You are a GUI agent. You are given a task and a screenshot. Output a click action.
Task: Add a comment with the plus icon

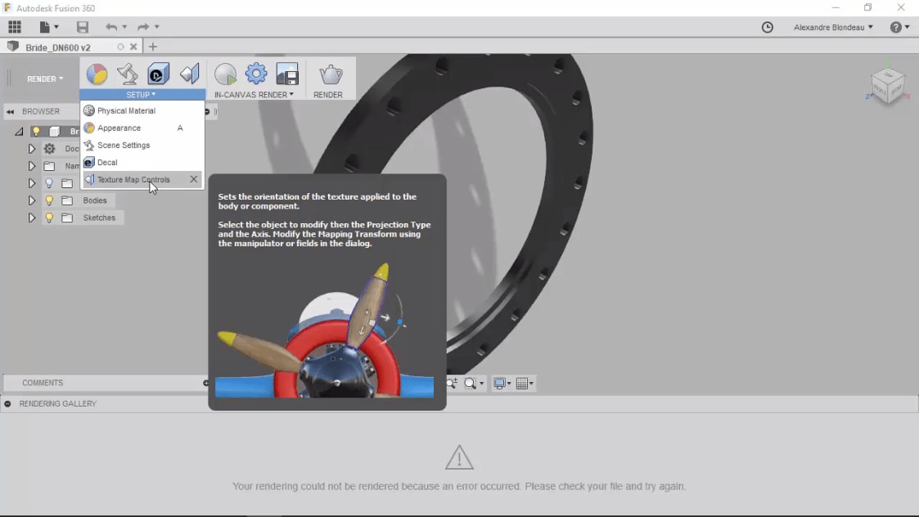[x=205, y=383]
